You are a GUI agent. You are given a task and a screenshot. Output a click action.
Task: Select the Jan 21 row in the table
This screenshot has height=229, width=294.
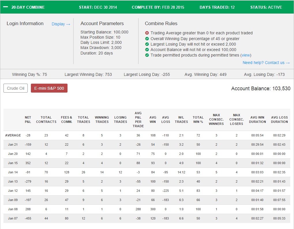click(x=147, y=144)
